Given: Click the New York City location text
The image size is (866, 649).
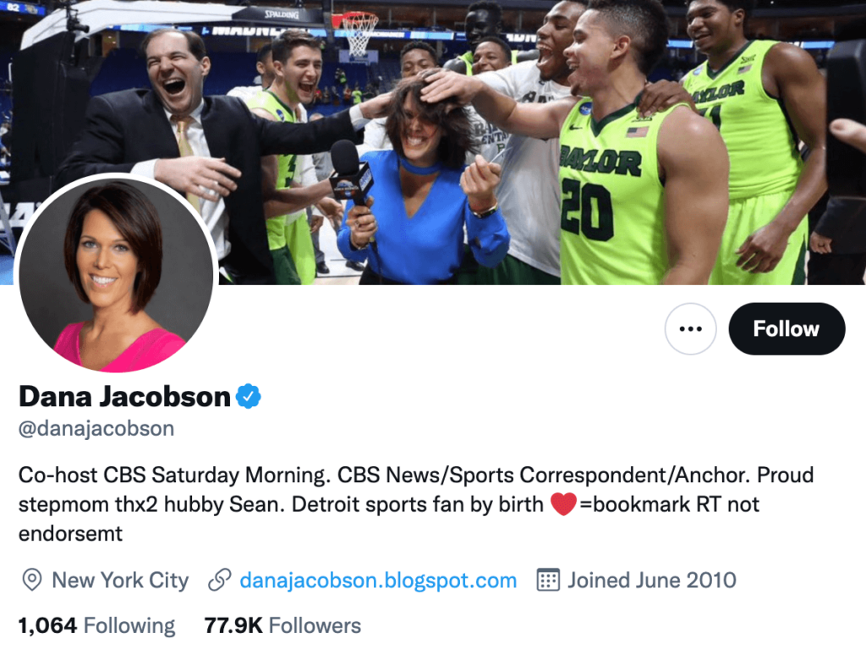Looking at the screenshot, I should pos(120,580).
